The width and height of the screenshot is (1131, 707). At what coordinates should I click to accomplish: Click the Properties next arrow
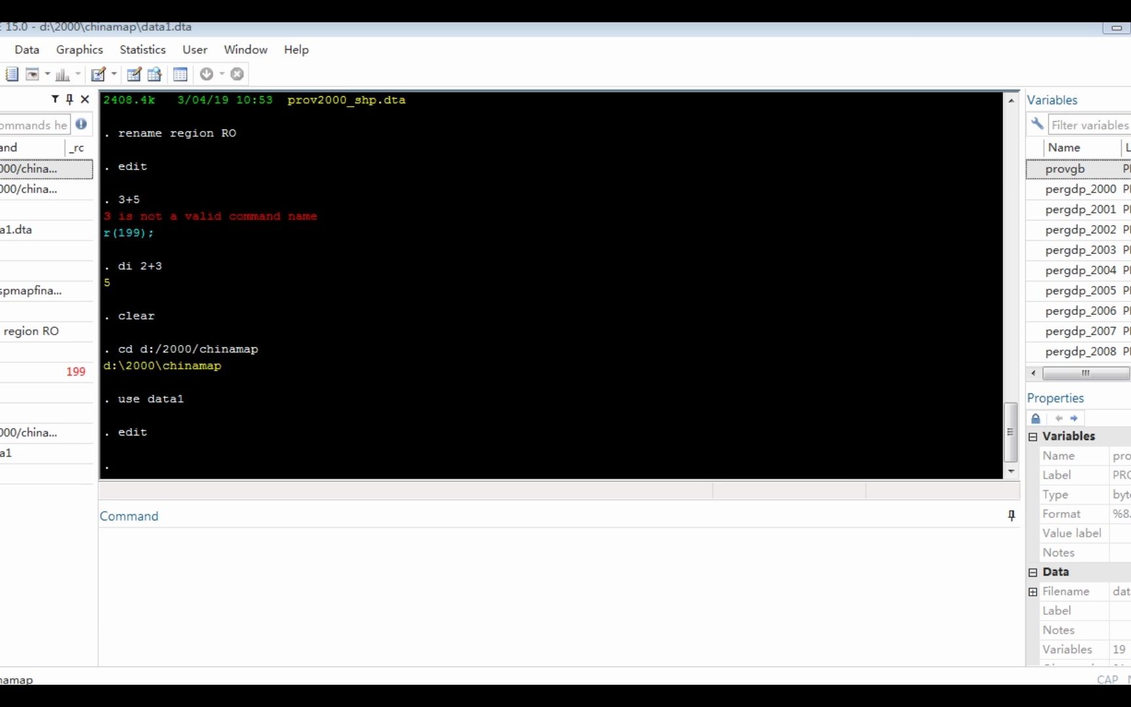[1074, 418]
